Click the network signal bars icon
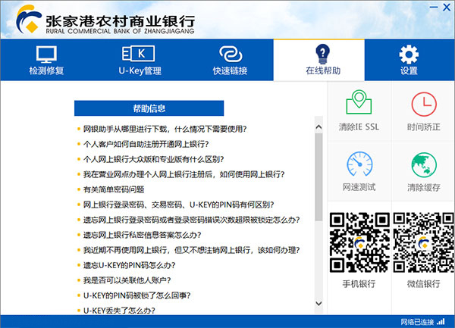Image resolution: width=455 pixels, height=328 pixels. tap(441, 321)
